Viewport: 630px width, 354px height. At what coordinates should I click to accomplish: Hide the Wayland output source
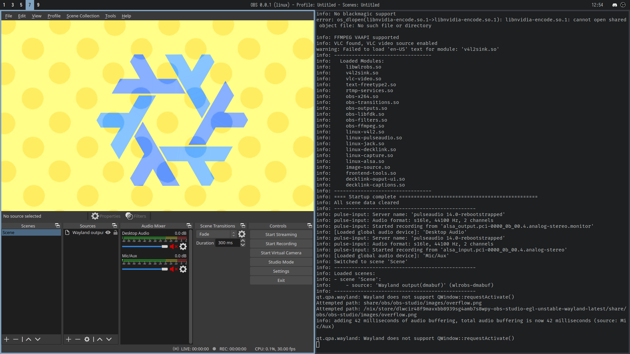tap(108, 232)
